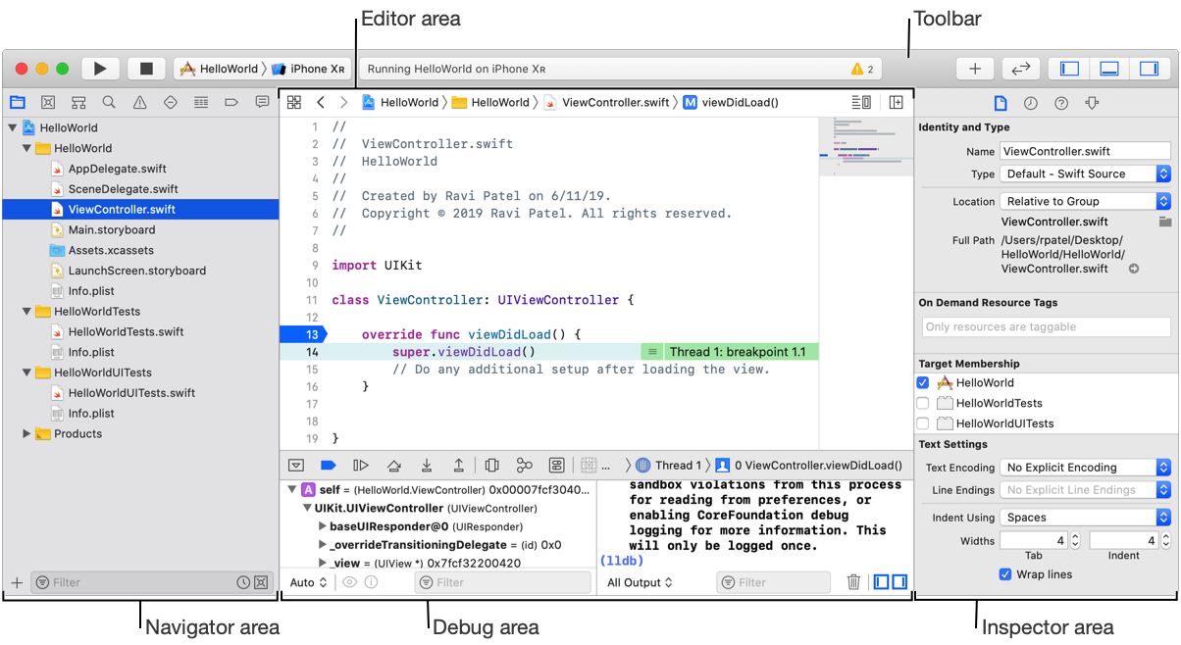The height and width of the screenshot is (645, 1181).
Task: Show the Find navigator magnifier icon
Action: click(x=109, y=102)
